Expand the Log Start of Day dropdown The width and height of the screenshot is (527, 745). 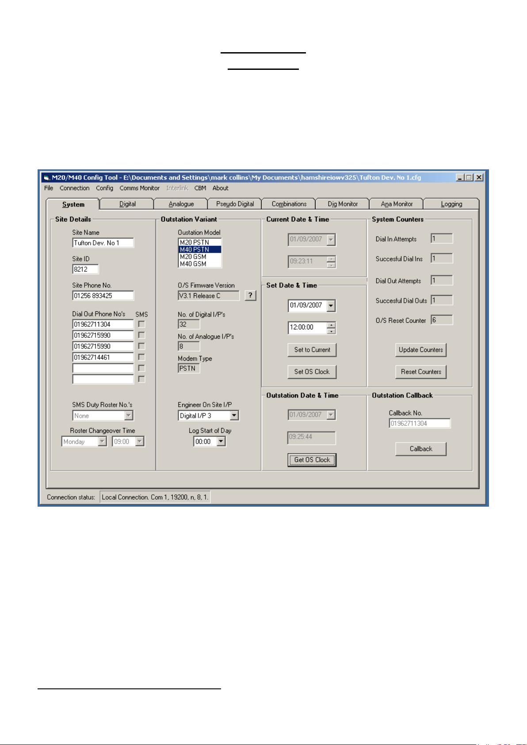click(221, 441)
